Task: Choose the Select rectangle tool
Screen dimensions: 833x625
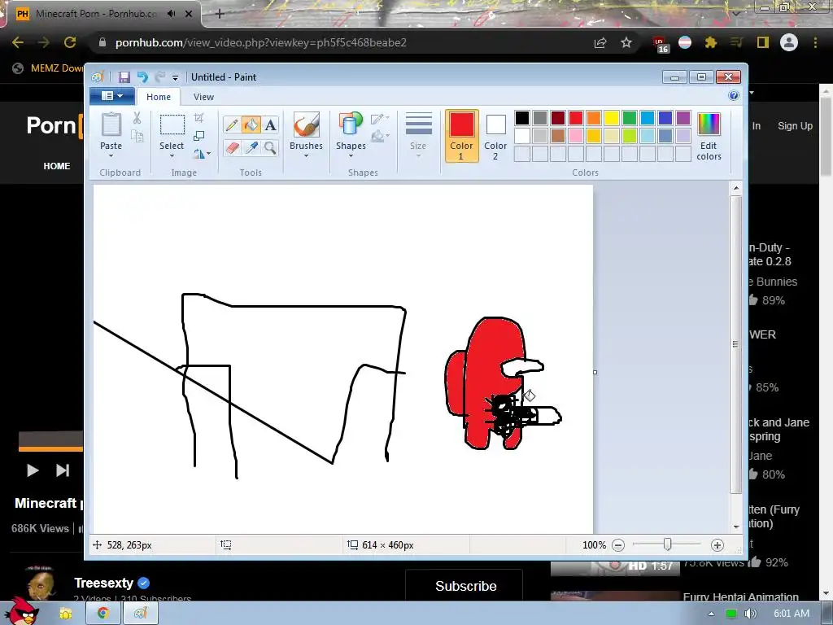Action: tap(172, 125)
